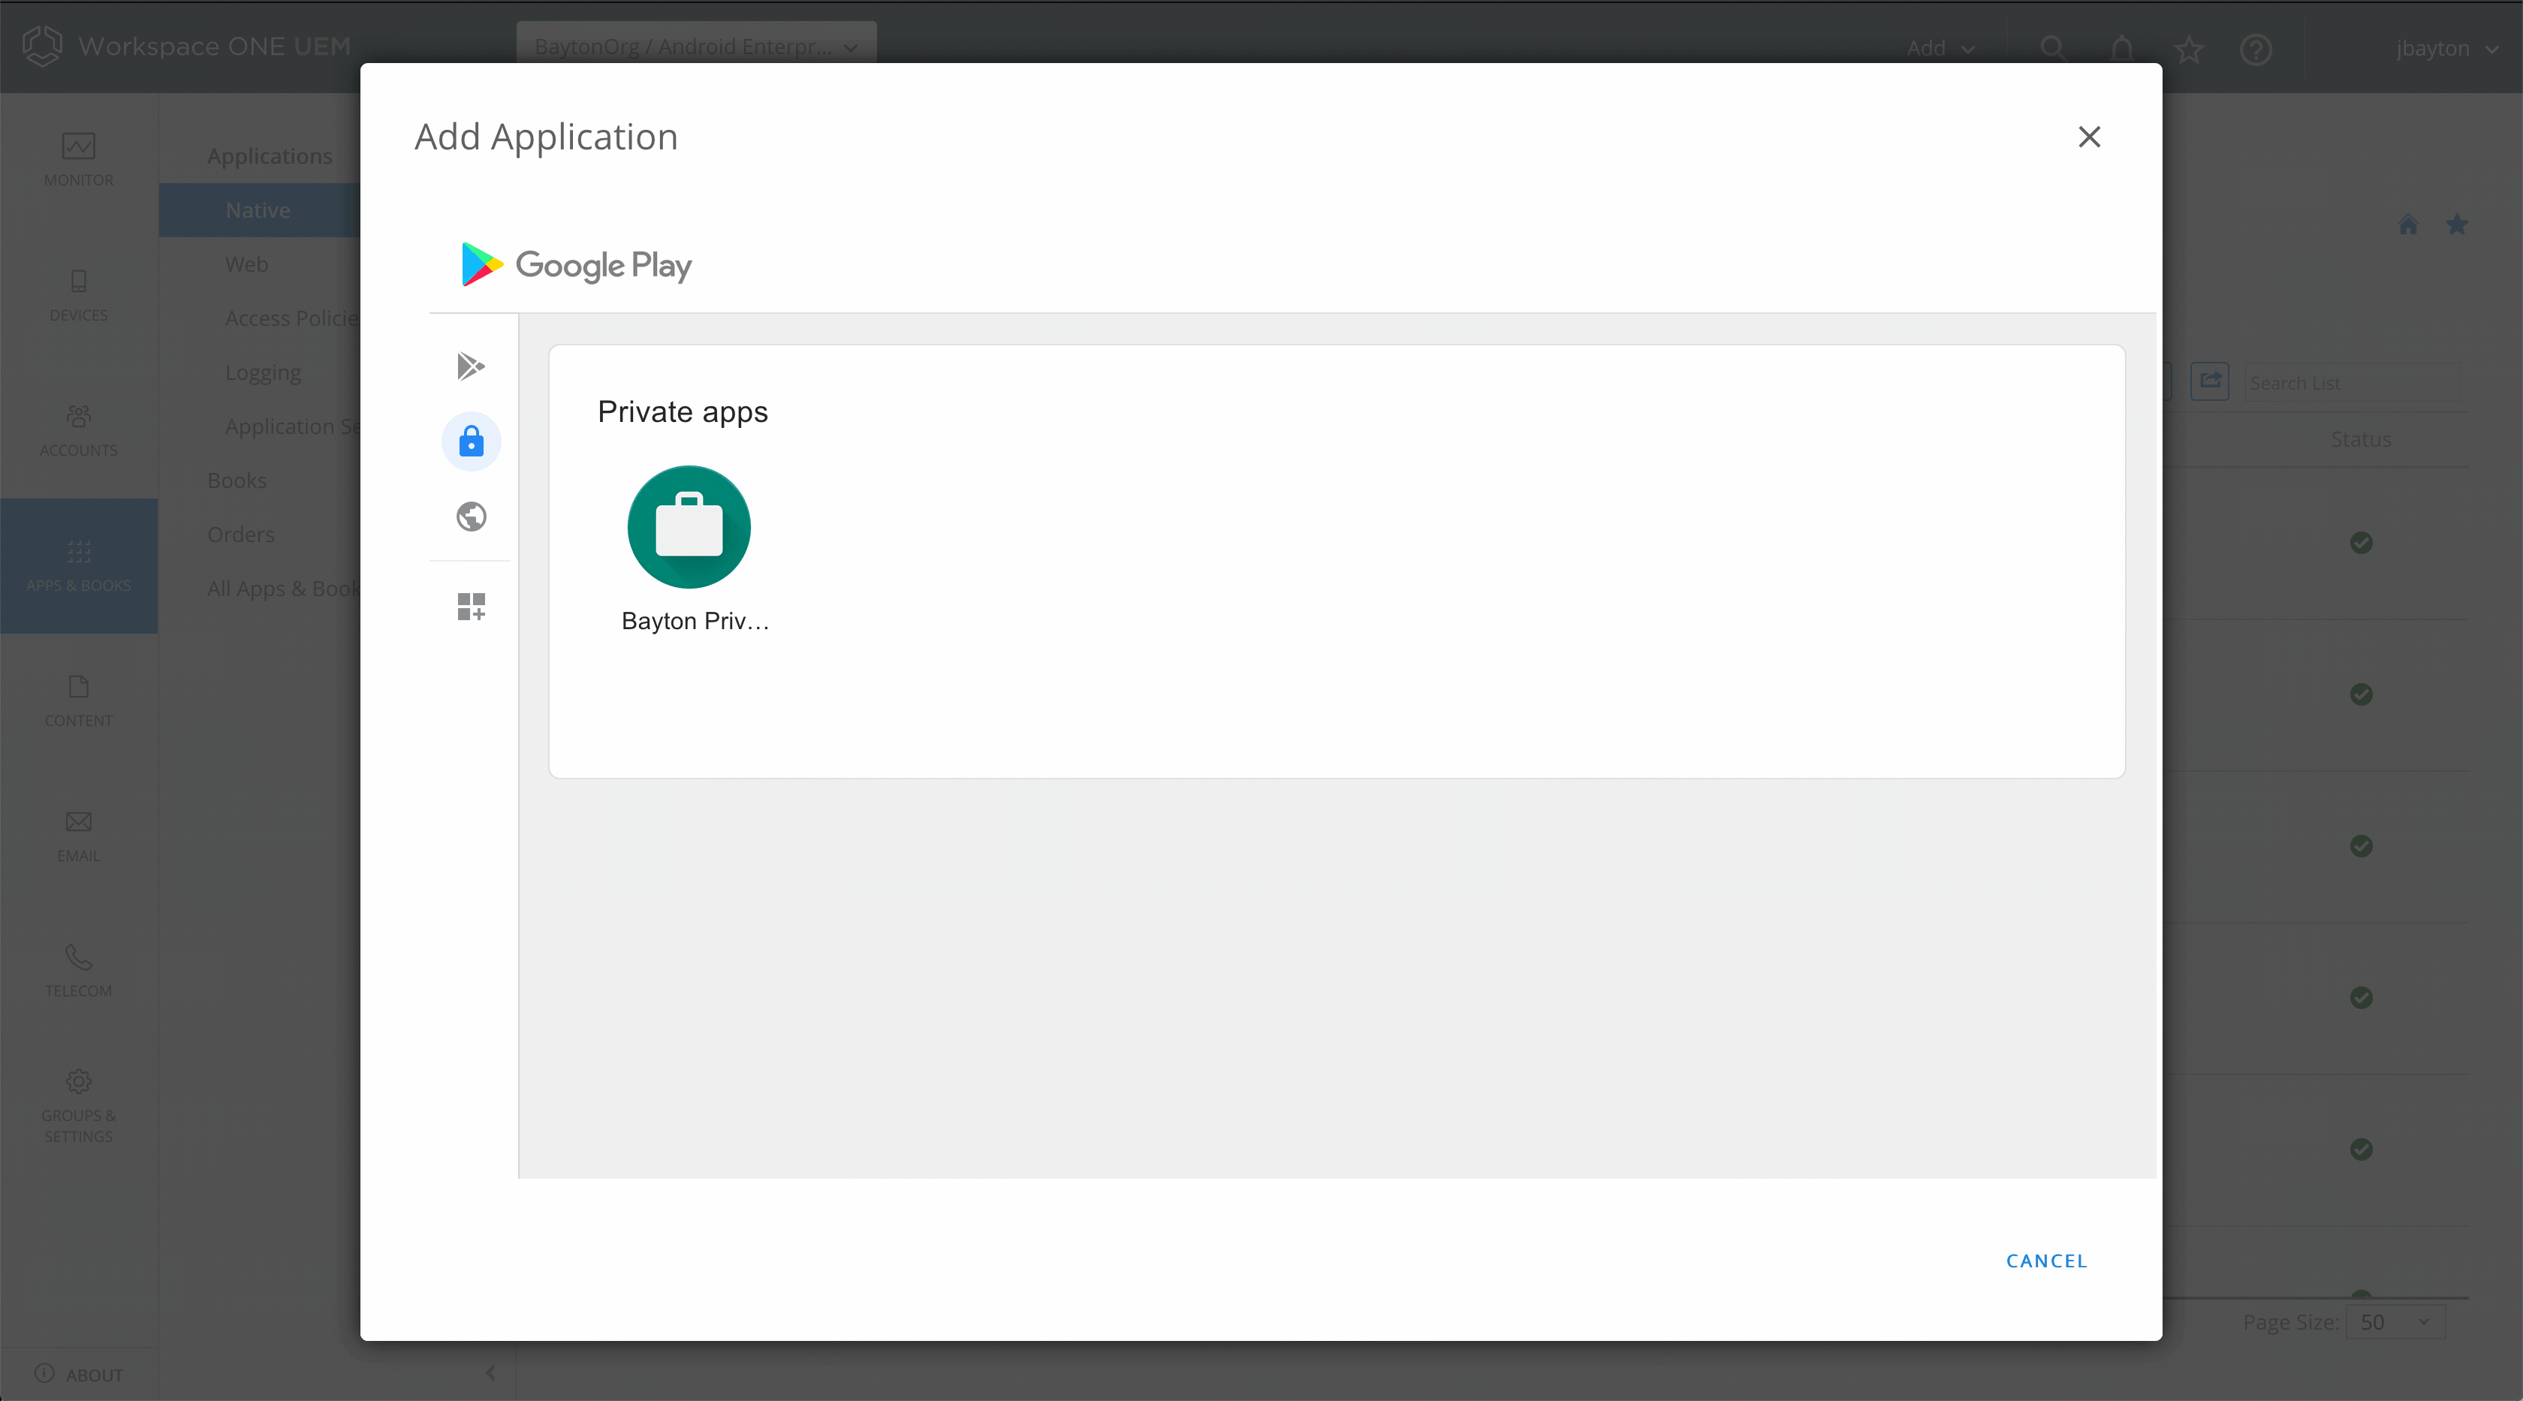Open the Content sidebar section
Screen dimensions: 2523x1401
[x=78, y=700]
